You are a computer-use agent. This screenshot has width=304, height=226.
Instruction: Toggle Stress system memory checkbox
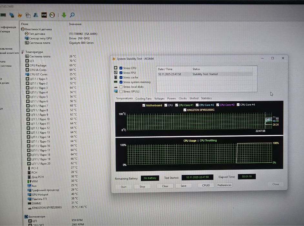click(x=121, y=82)
